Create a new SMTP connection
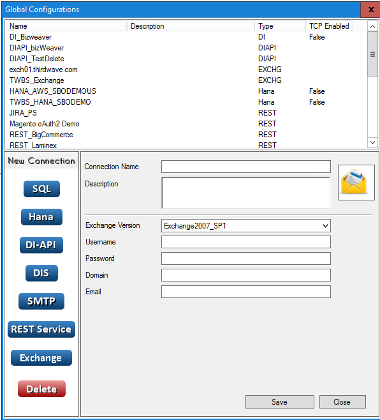This screenshot has height=420, width=380. click(x=41, y=301)
